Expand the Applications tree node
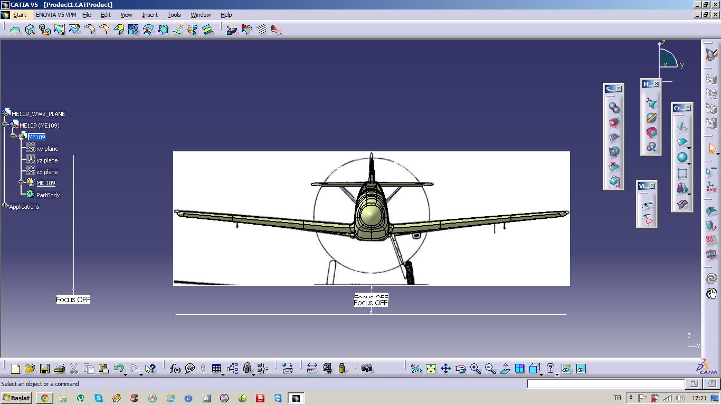721x405 pixels. [x=5, y=205]
